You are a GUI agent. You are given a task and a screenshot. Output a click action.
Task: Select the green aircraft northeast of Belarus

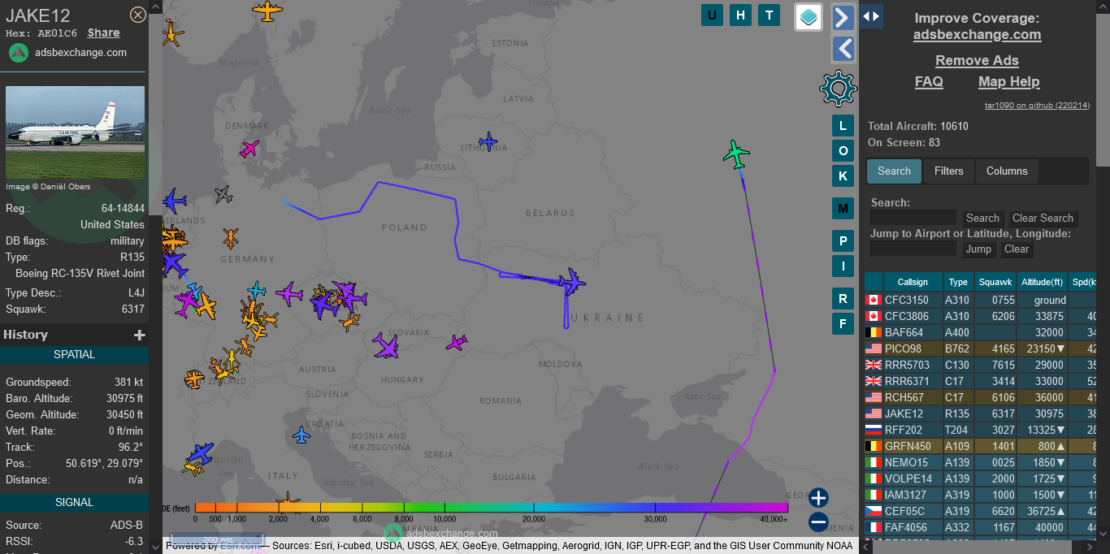pos(736,154)
